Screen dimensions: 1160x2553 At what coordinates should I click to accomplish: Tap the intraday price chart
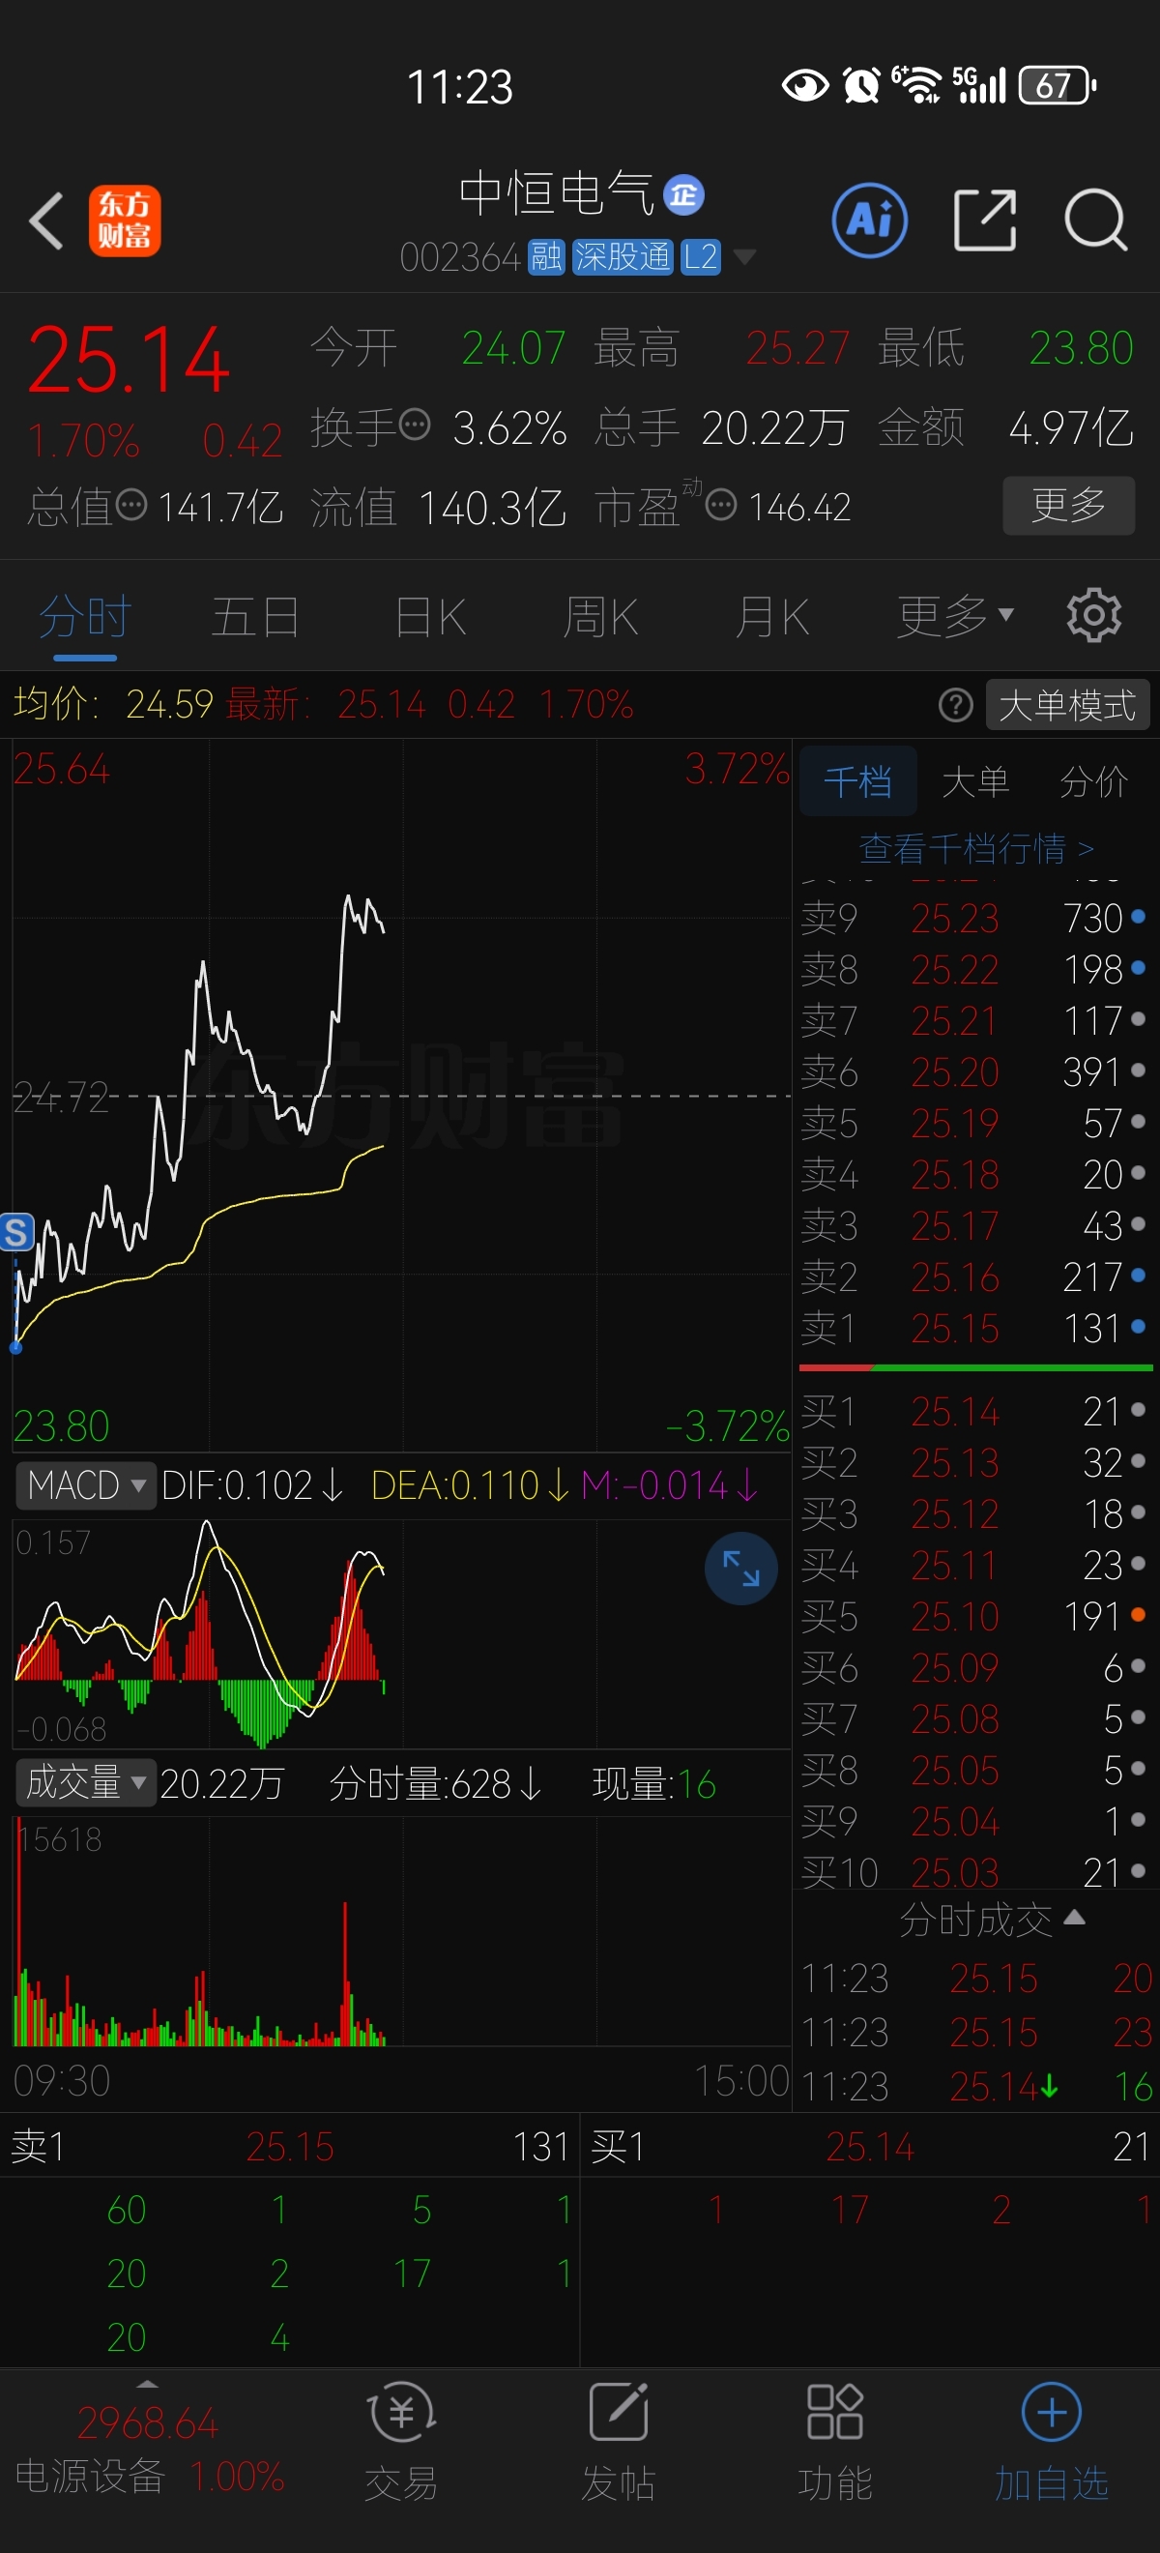click(x=401, y=1095)
